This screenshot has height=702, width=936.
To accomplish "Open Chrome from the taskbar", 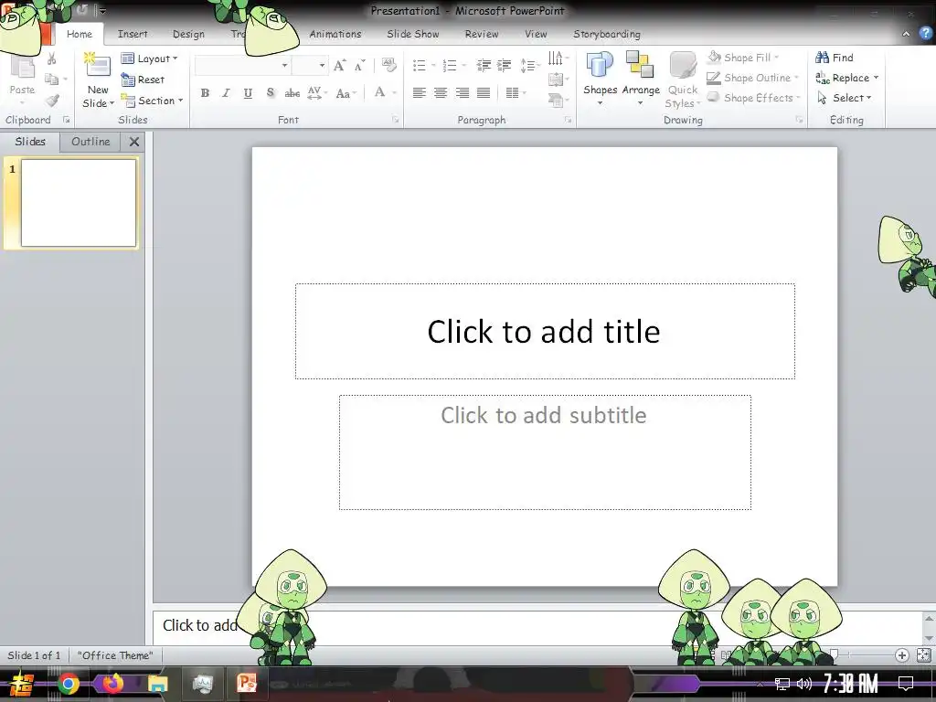I will click(68, 684).
